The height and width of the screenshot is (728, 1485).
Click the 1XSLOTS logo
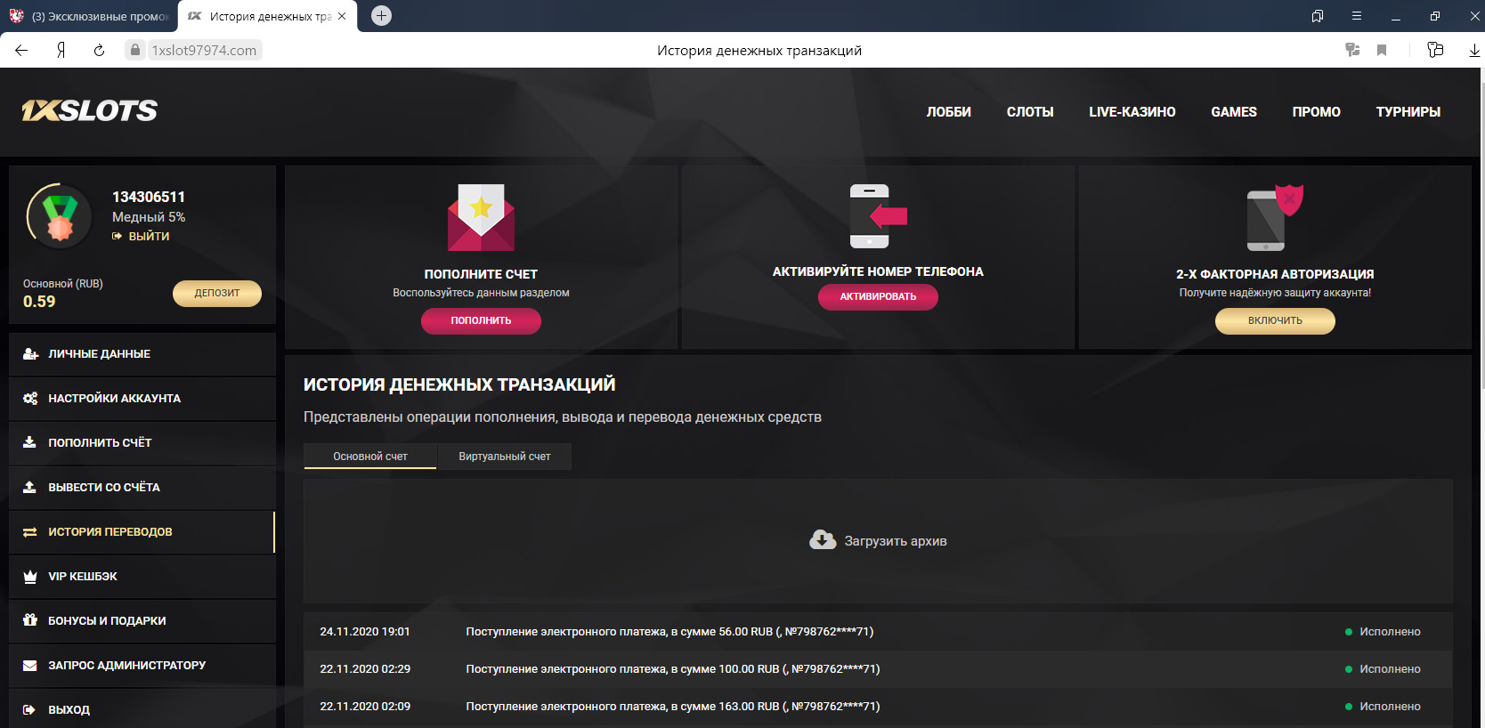pos(90,110)
